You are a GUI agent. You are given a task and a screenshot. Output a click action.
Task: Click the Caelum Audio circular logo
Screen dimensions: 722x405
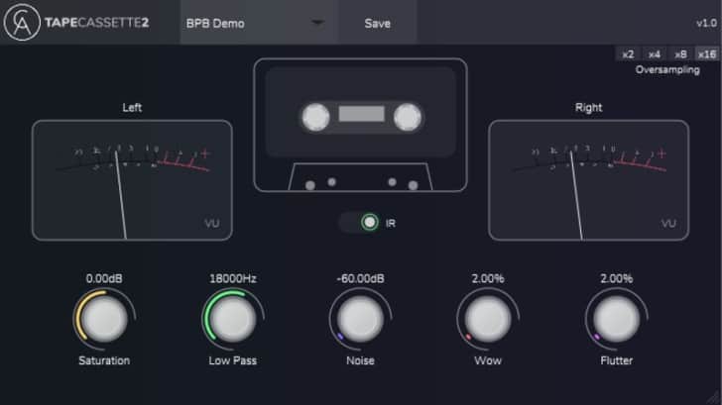click(22, 22)
